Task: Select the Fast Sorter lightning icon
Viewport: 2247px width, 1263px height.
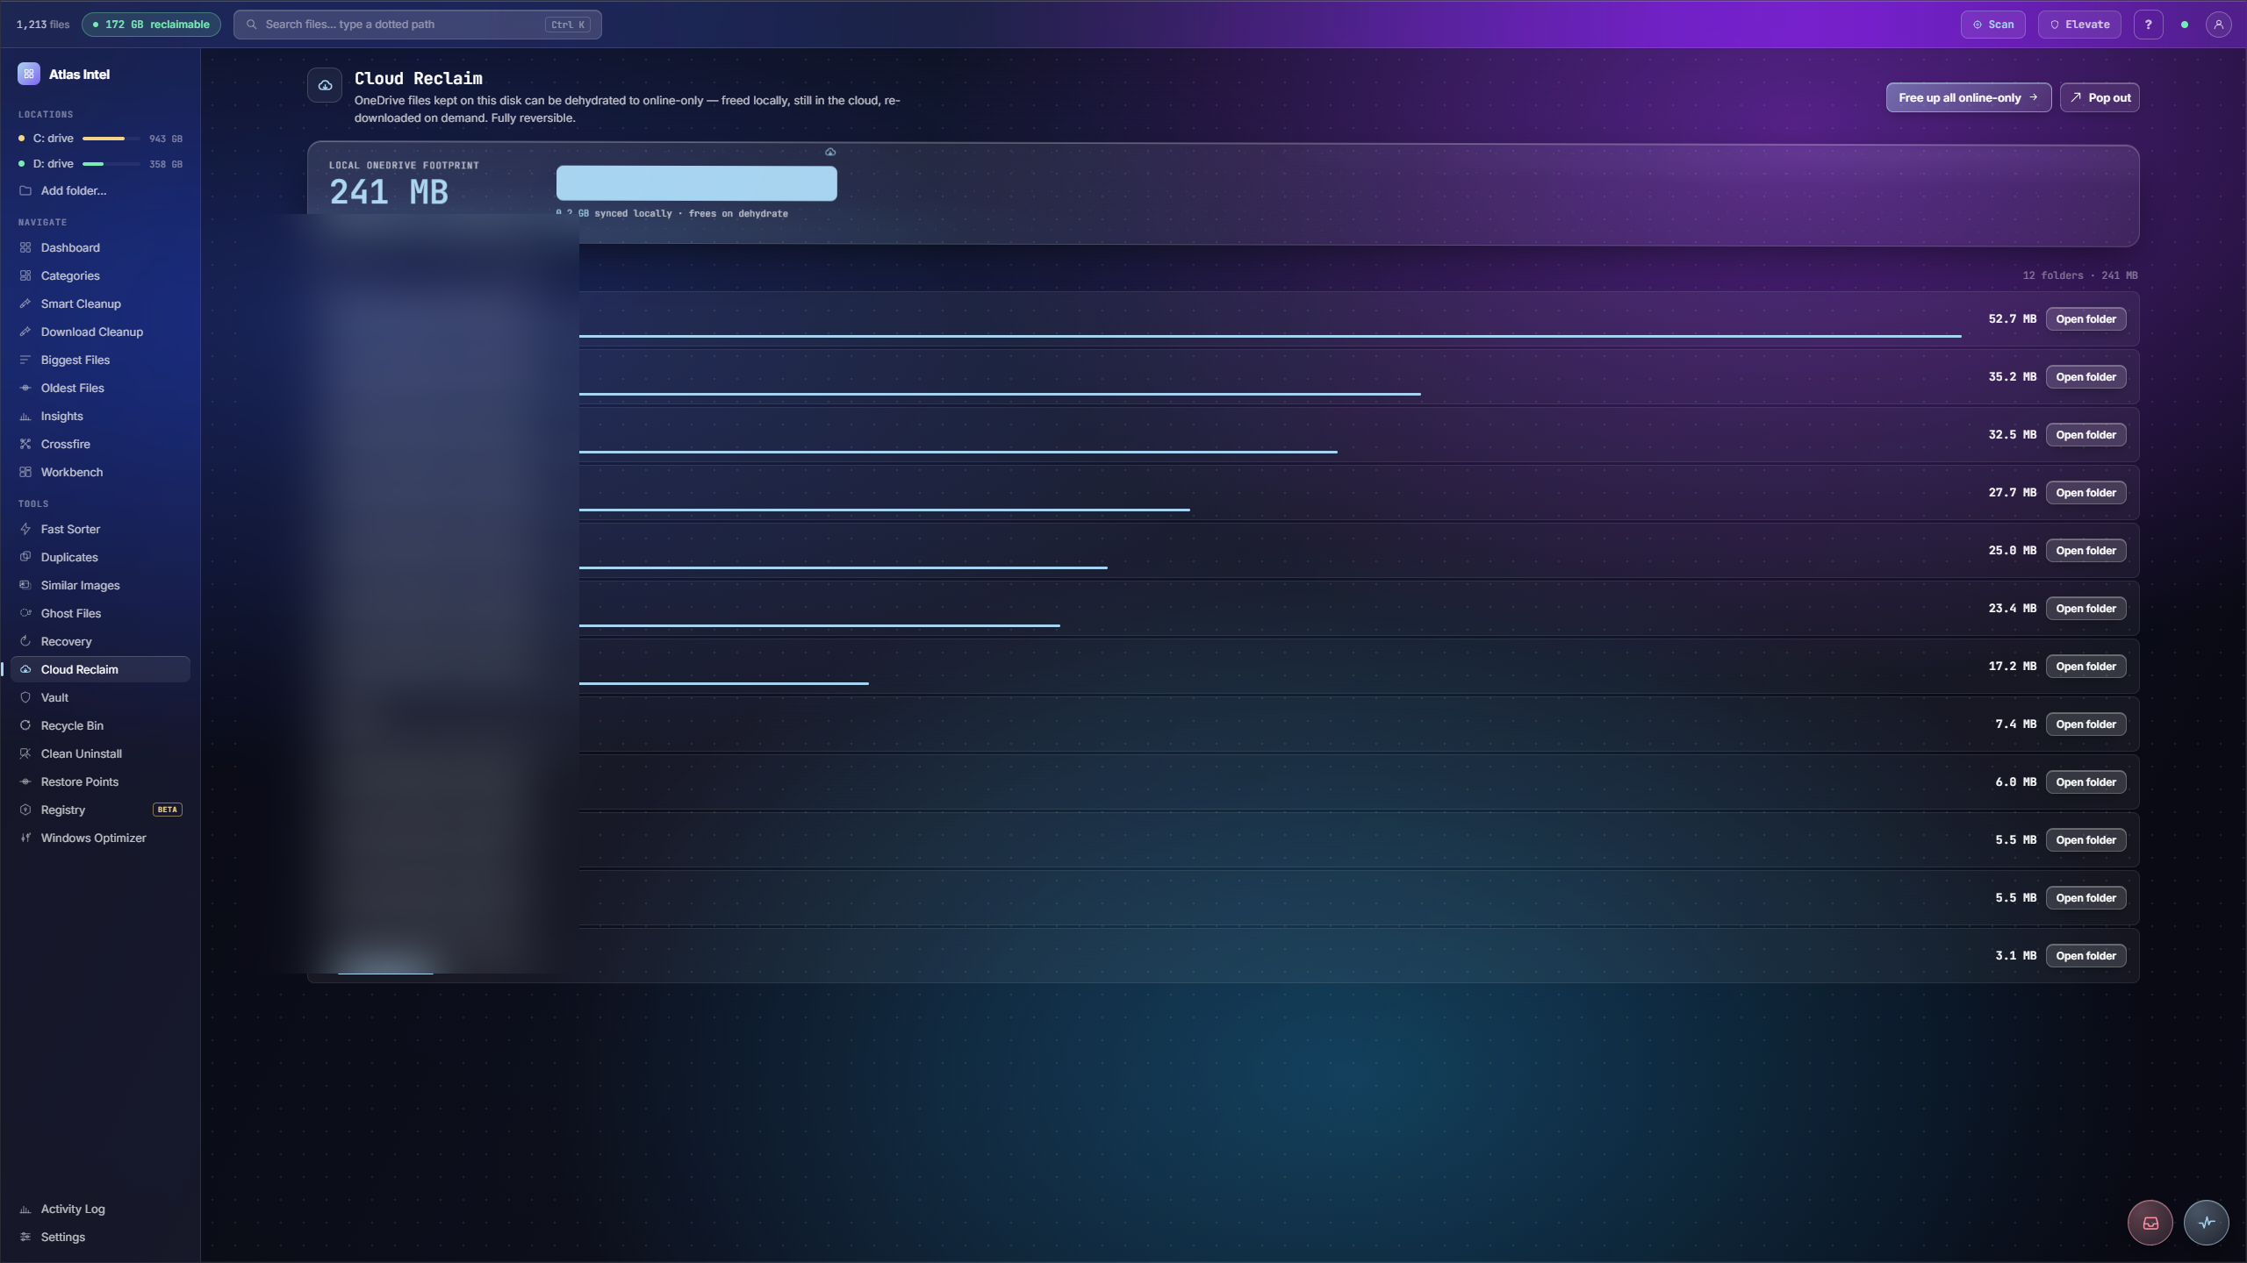Action: [x=25, y=529]
